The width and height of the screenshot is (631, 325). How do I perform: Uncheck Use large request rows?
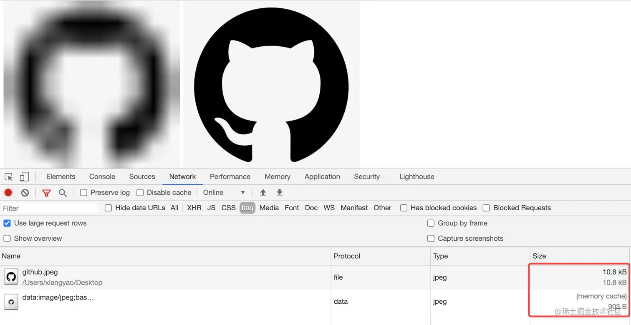(7, 223)
